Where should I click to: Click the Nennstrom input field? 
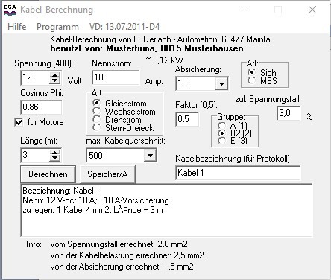[x=116, y=77]
